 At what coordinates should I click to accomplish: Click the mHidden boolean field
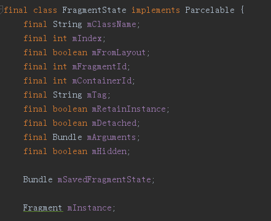pos(109,152)
